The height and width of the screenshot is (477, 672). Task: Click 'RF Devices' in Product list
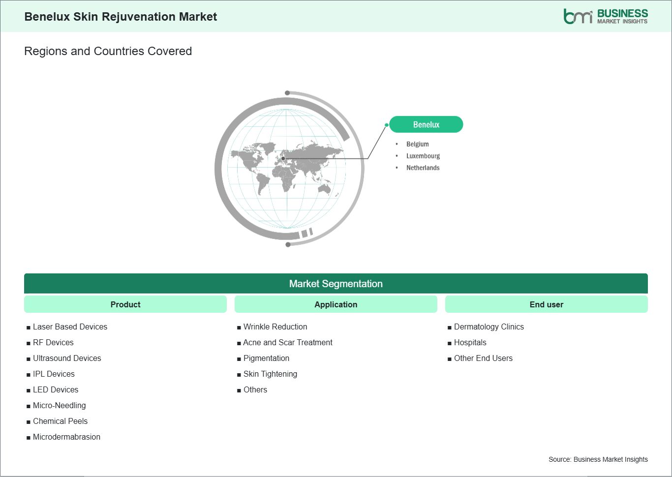(53, 342)
